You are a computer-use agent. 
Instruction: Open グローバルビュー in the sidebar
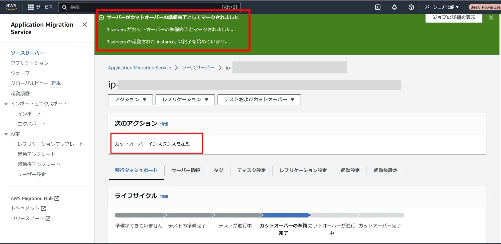coord(30,83)
